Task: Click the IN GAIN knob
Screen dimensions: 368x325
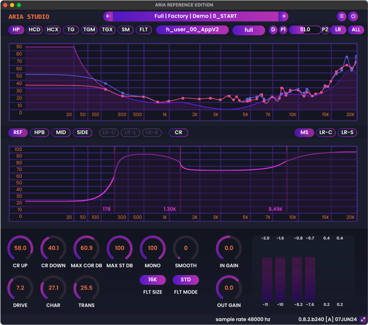Action: point(229,248)
